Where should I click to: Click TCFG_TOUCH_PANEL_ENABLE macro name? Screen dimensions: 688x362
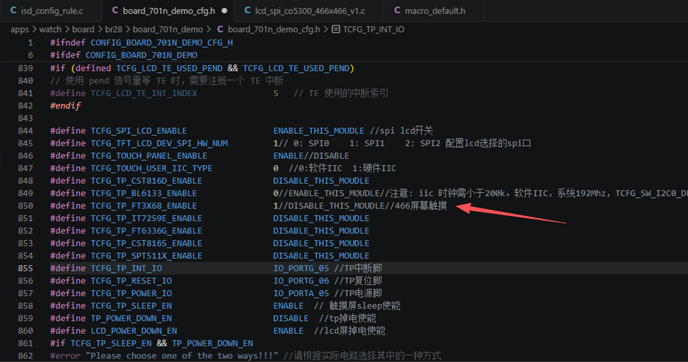click(149, 156)
